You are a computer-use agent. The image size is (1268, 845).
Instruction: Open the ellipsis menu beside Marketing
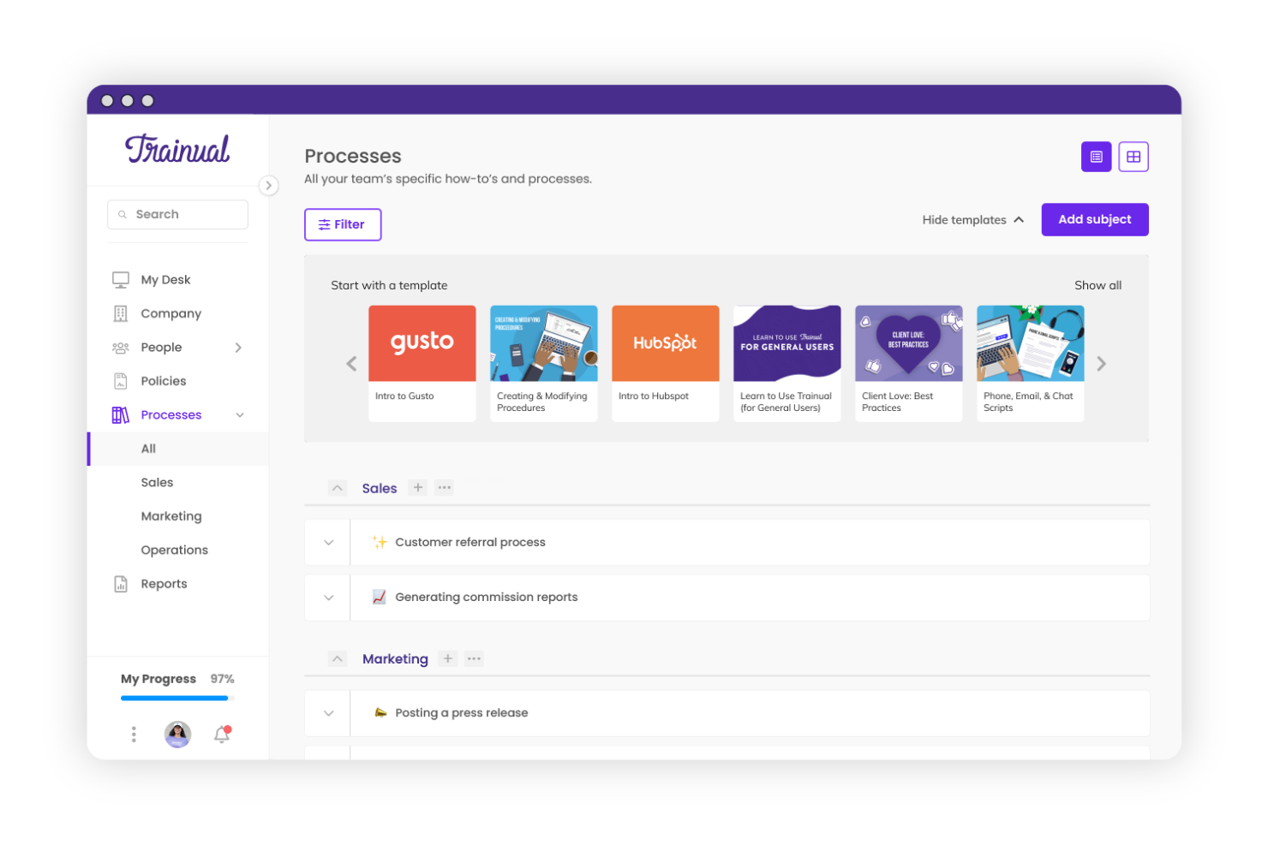coord(474,658)
